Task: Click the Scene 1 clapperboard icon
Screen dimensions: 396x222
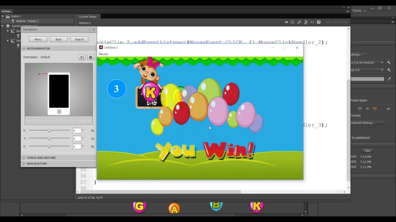Action: tap(8, 16)
